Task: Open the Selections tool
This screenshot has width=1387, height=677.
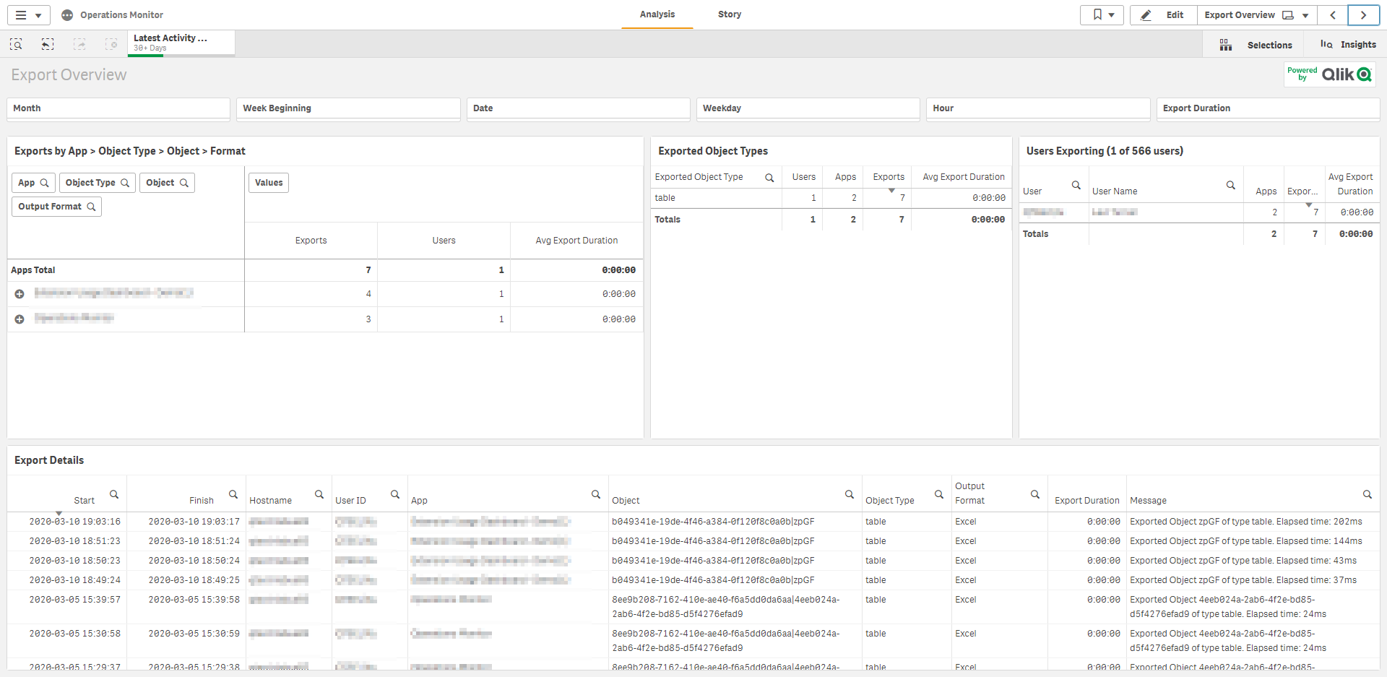Action: pos(1259,45)
